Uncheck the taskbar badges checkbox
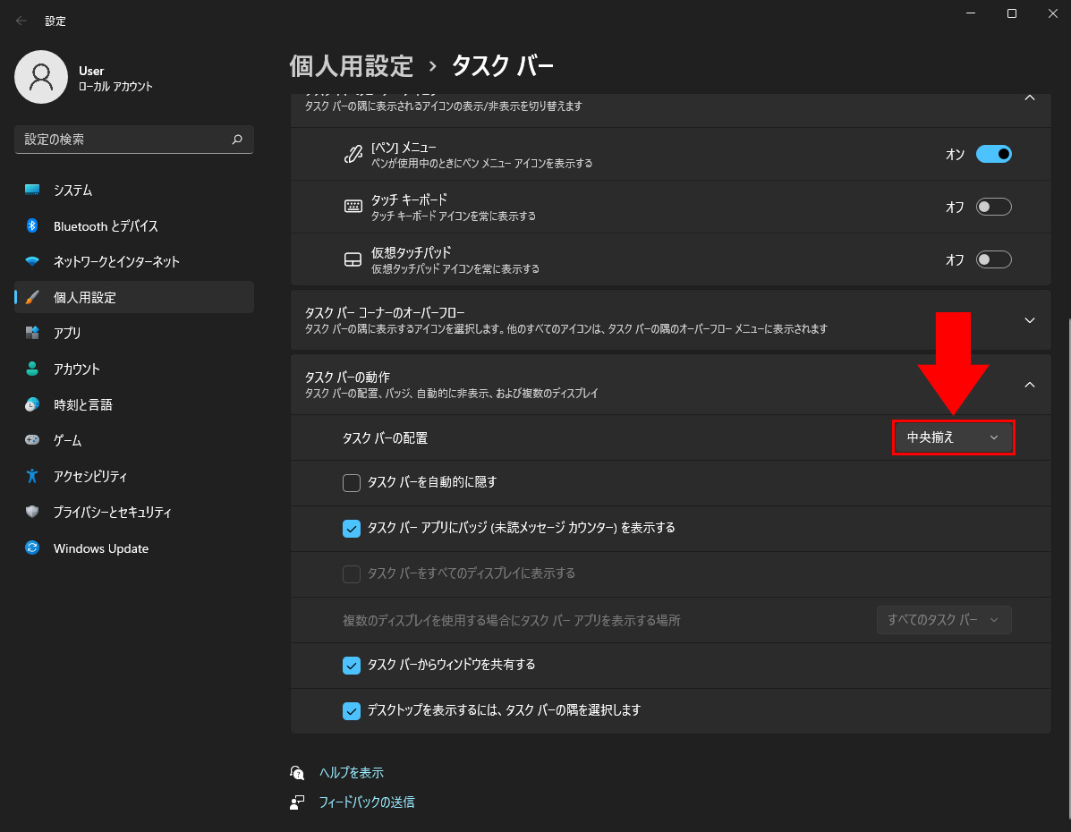 coord(351,529)
